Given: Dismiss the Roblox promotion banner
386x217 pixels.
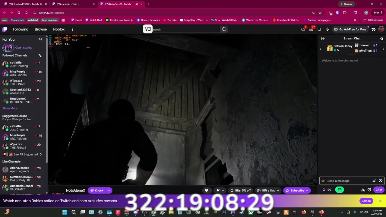Looking at the screenshot, I should (380, 201).
